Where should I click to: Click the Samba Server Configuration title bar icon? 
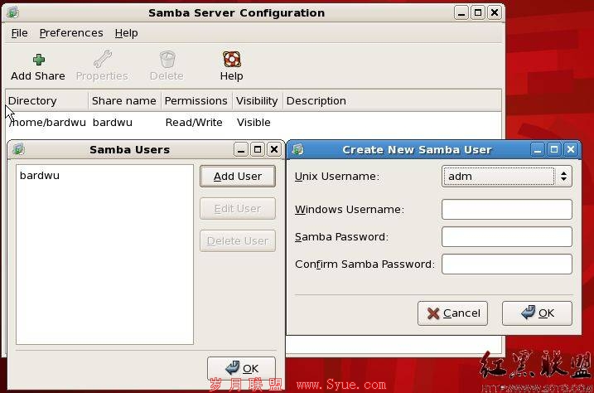pyautogui.click(x=13, y=12)
